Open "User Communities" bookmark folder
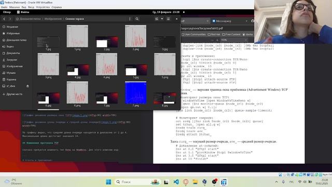 click(193, 34)
